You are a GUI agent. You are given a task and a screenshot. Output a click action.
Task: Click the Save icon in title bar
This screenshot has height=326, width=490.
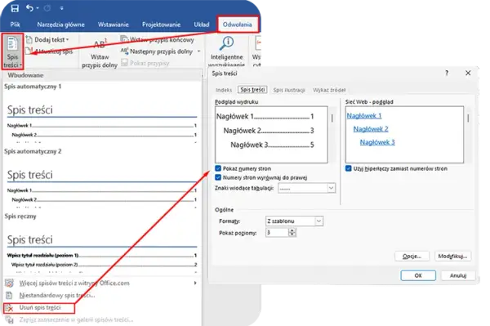tap(15, 8)
